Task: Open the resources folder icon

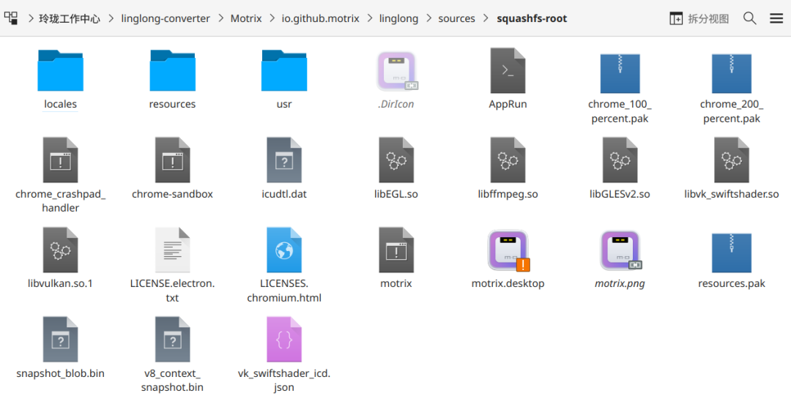Action: [173, 70]
